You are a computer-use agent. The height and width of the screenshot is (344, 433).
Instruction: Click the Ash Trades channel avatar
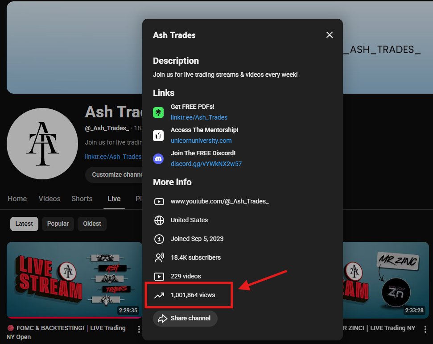[x=42, y=144]
